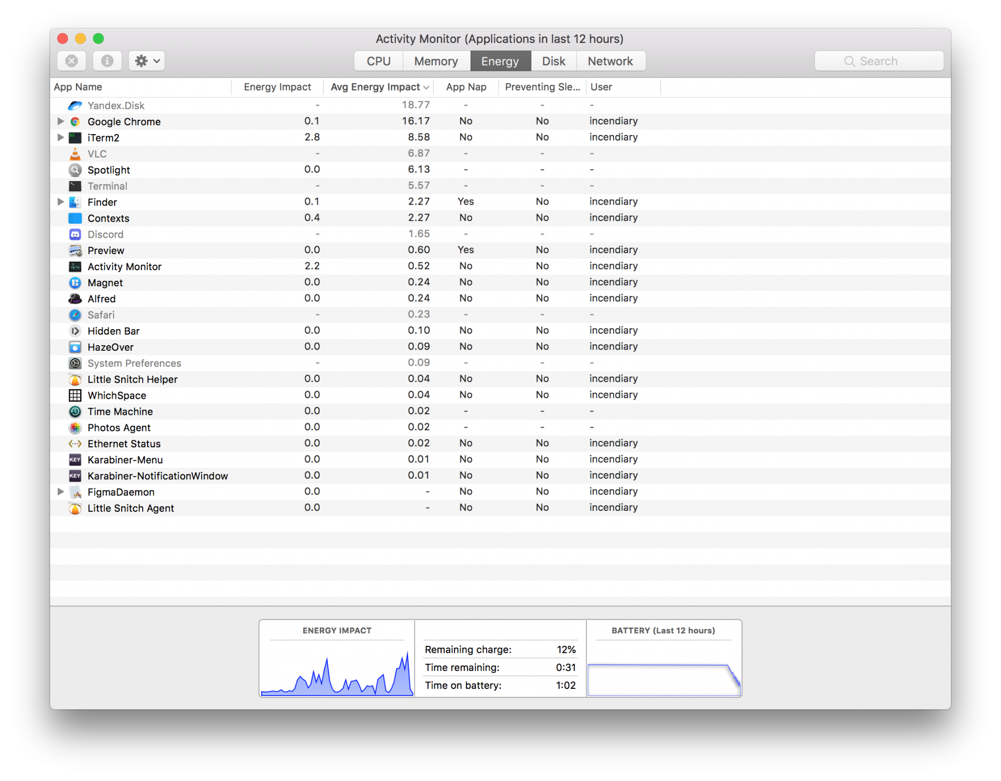Click the Quit process X icon
This screenshot has height=781, width=1001.
point(72,61)
